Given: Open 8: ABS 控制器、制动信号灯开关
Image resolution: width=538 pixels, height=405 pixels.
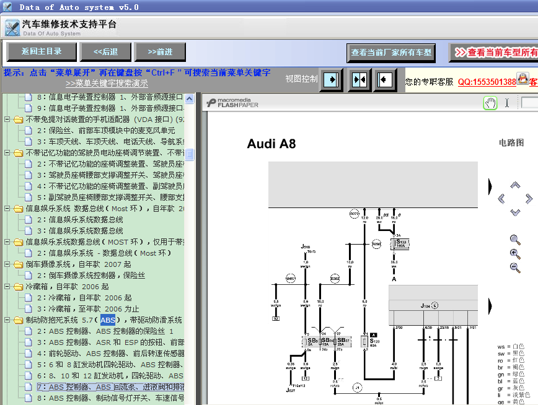Looking at the screenshot, I should coord(110,398).
